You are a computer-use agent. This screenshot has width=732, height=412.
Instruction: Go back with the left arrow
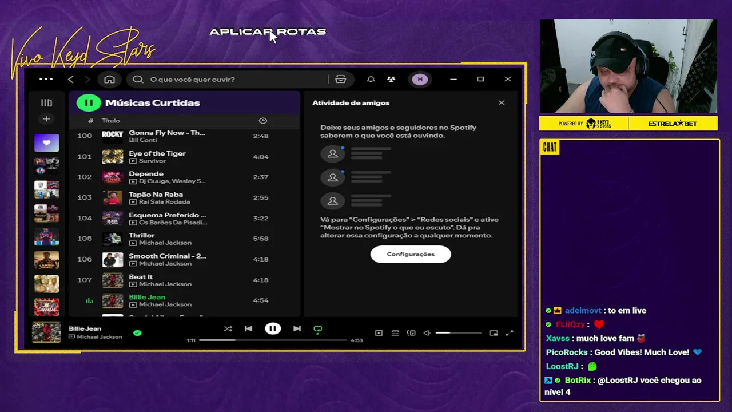[71, 80]
